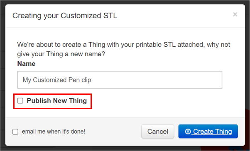Screen dimensions: 250x151
Task: Click the red highlight border around Publish option
Action: [53, 94]
